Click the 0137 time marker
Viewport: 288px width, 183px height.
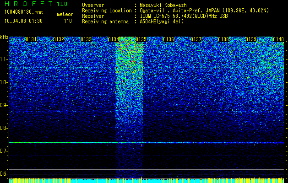point(196,39)
